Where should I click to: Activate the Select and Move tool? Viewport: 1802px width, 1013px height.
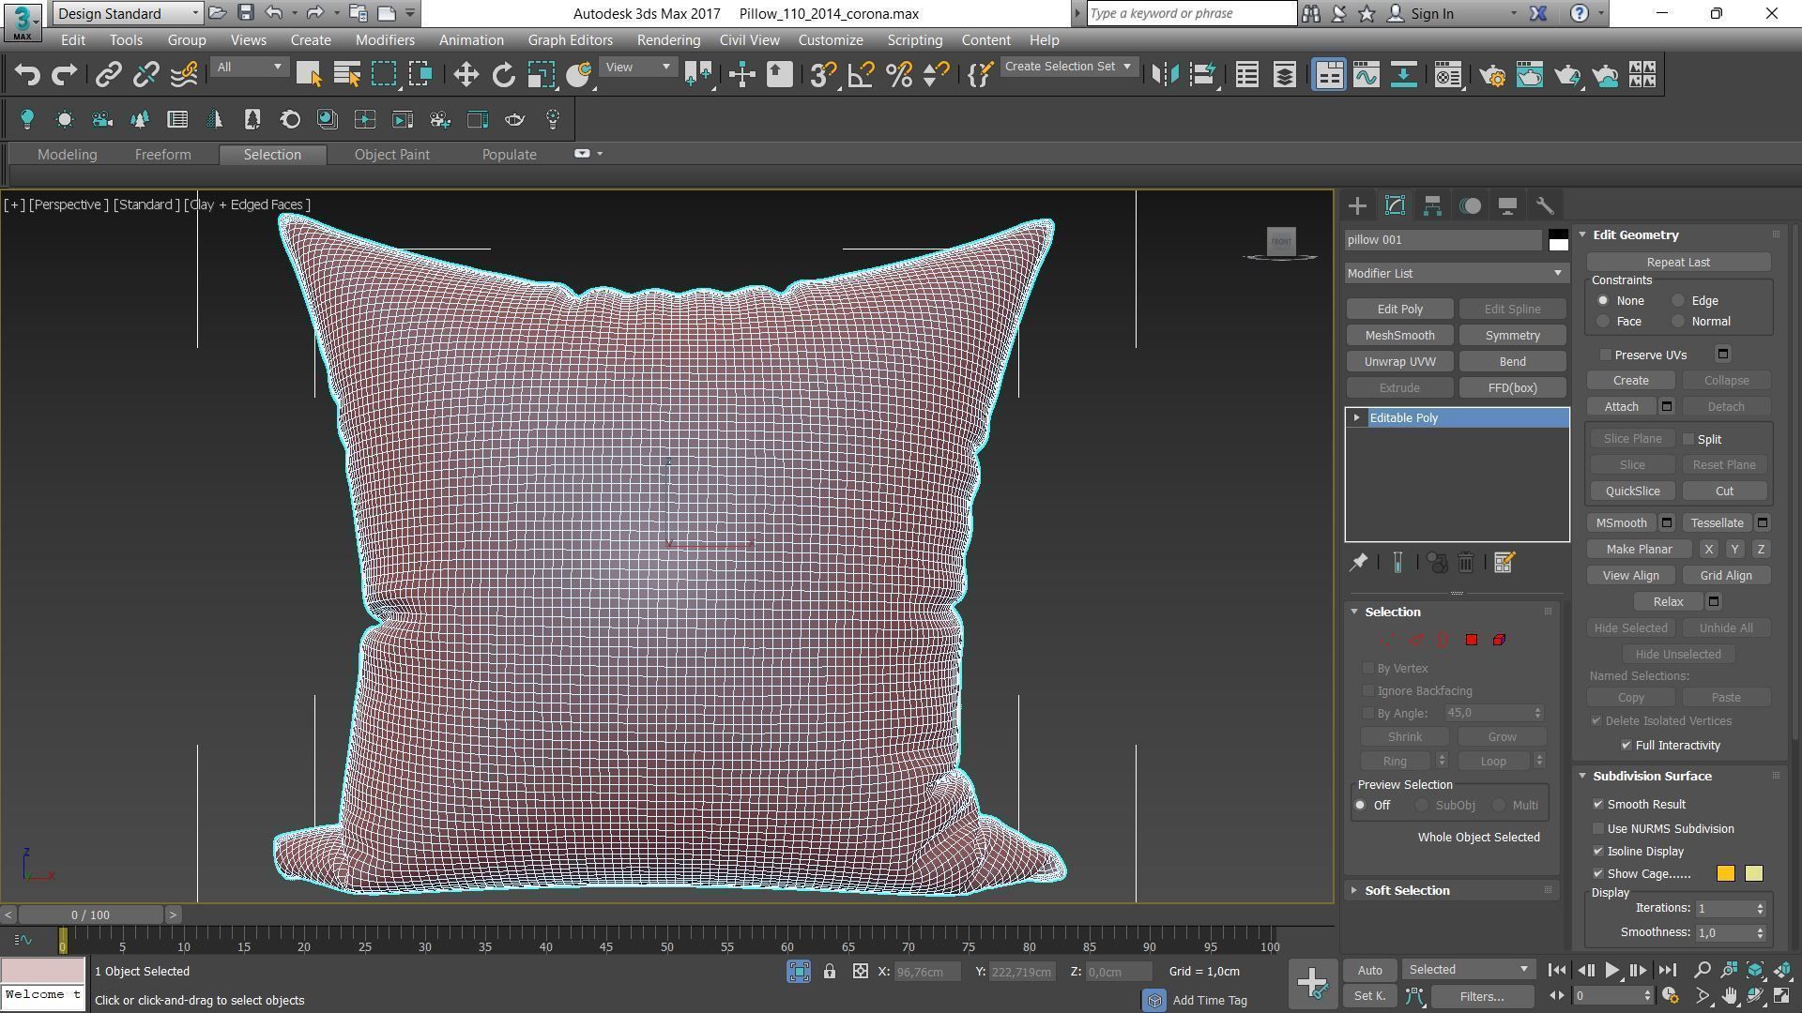tap(466, 75)
